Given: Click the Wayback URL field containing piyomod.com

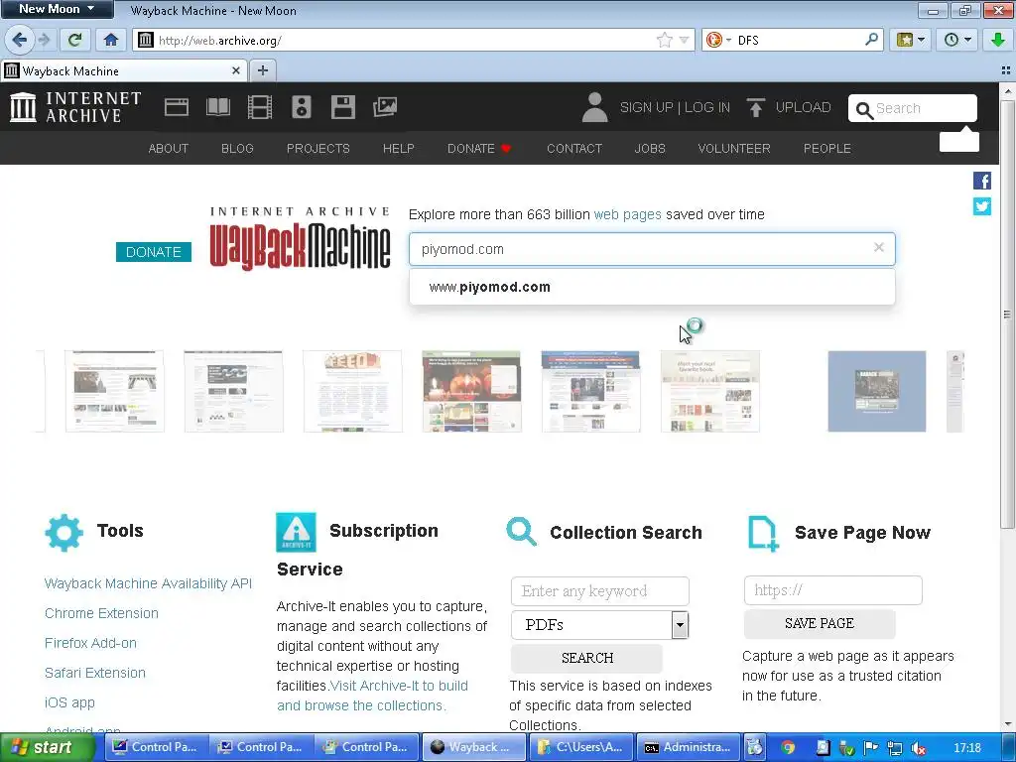Looking at the screenshot, I should click(652, 249).
